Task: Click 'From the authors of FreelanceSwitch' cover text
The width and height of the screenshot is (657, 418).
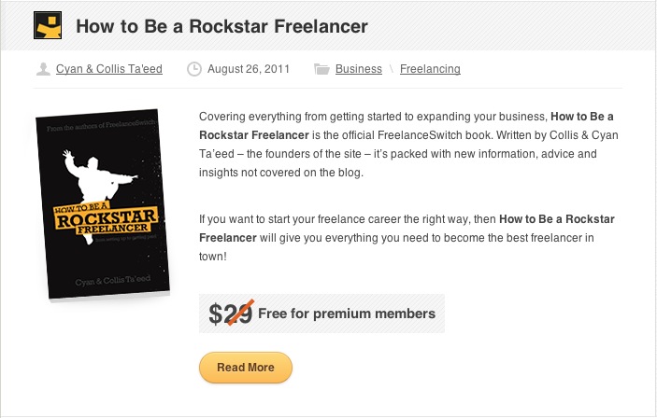Action: [101, 126]
